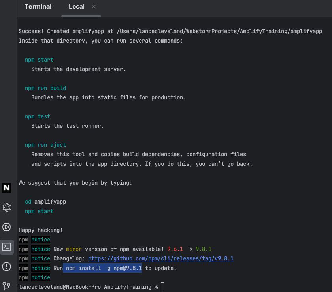Open the Services tool window
The height and width of the screenshot is (292, 332).
pos(7,227)
